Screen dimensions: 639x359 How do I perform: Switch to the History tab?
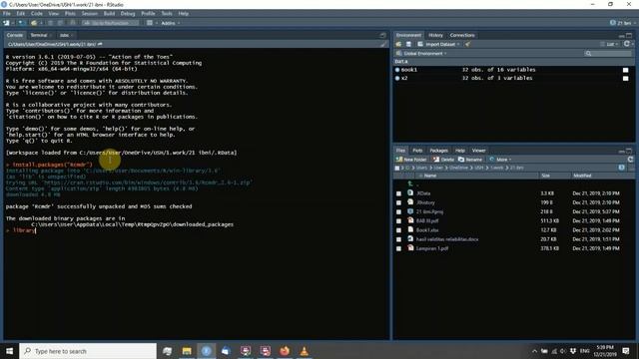click(435, 36)
